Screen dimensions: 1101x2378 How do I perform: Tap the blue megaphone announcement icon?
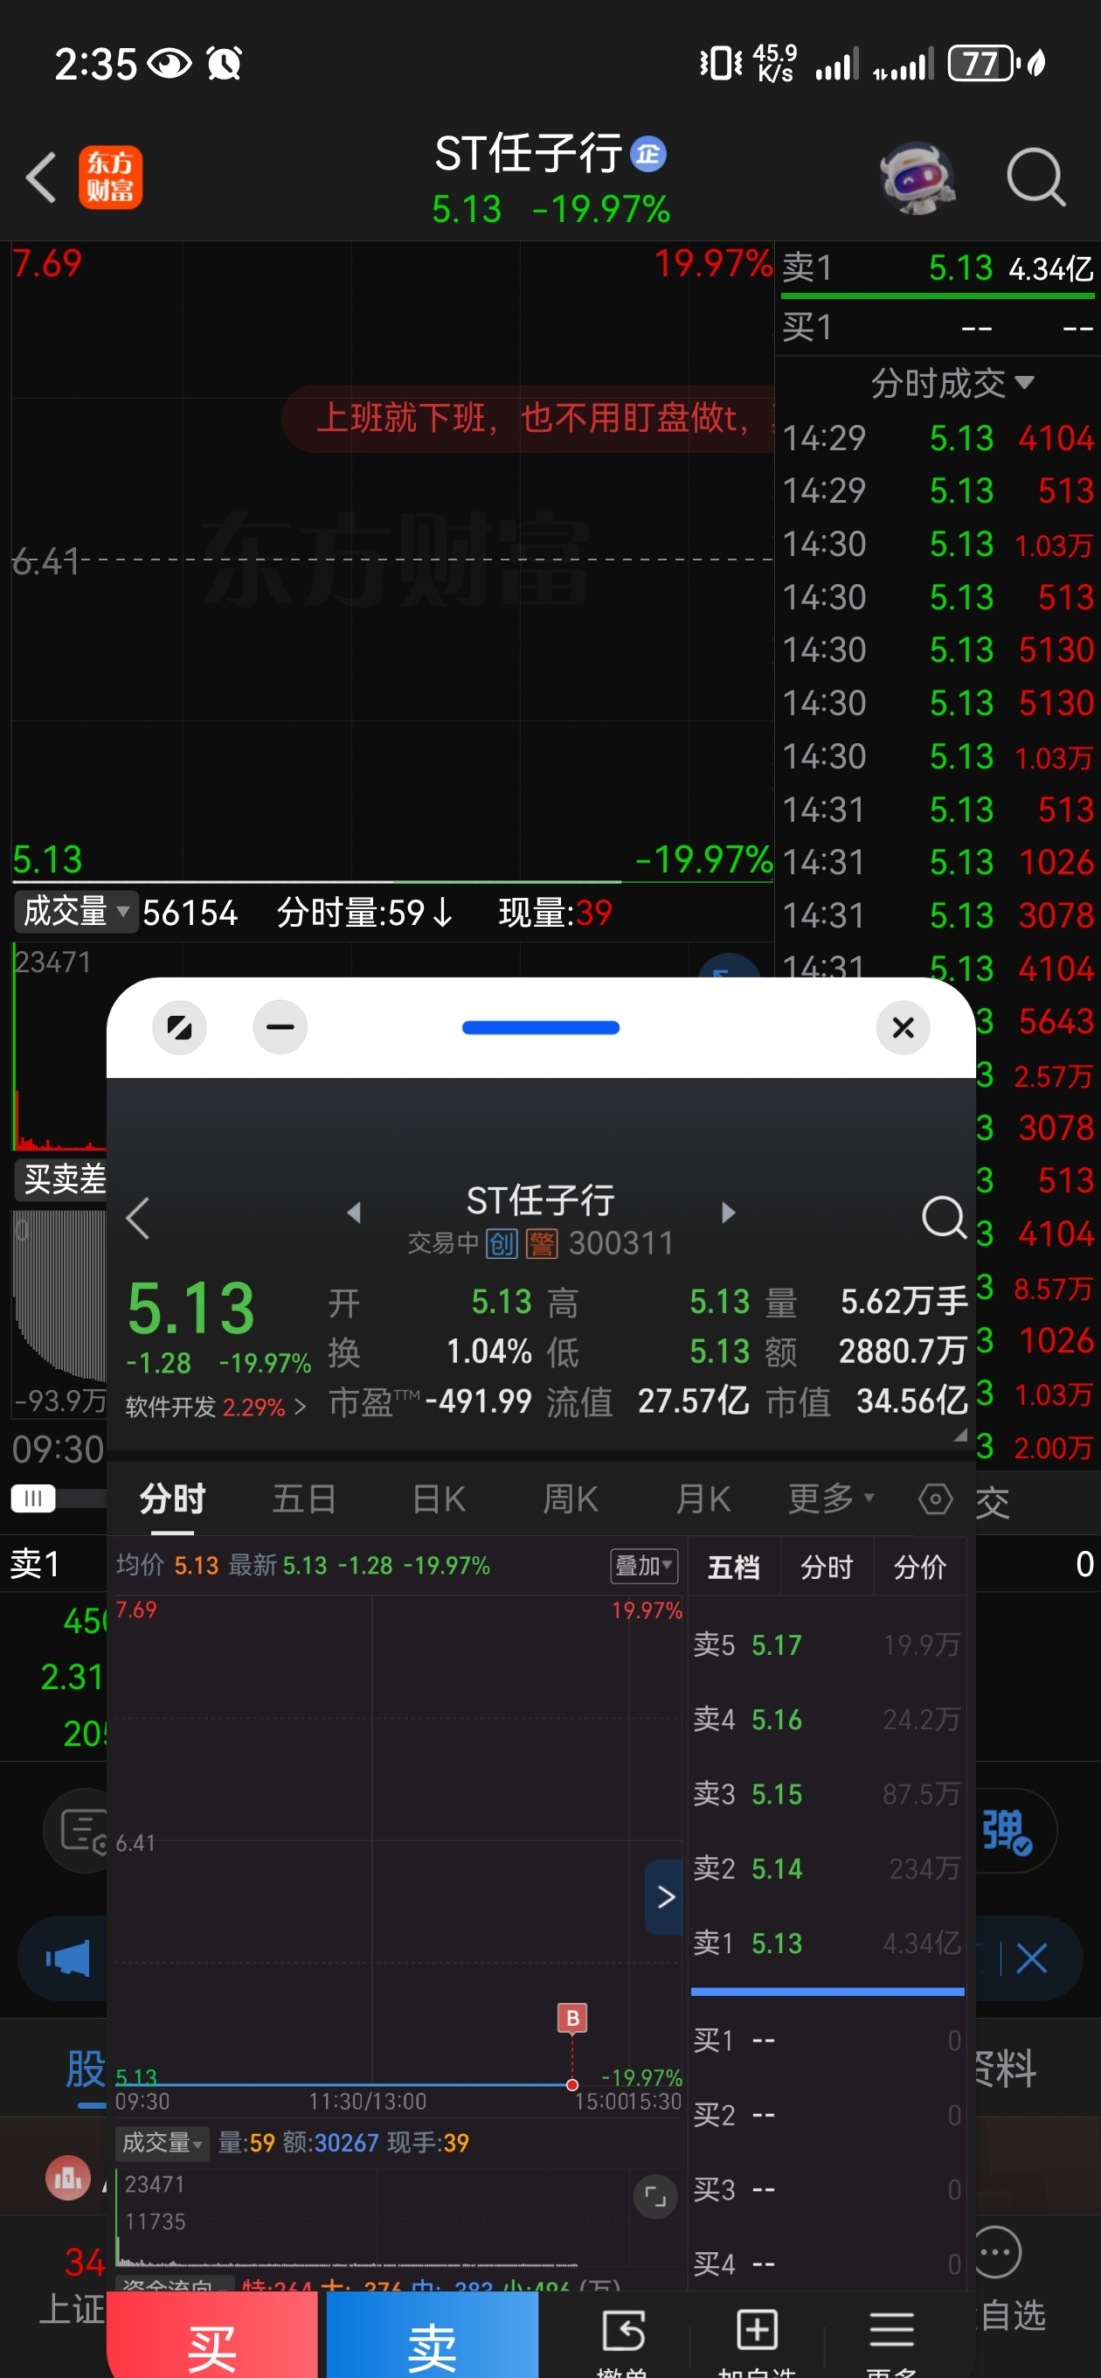click(69, 1958)
